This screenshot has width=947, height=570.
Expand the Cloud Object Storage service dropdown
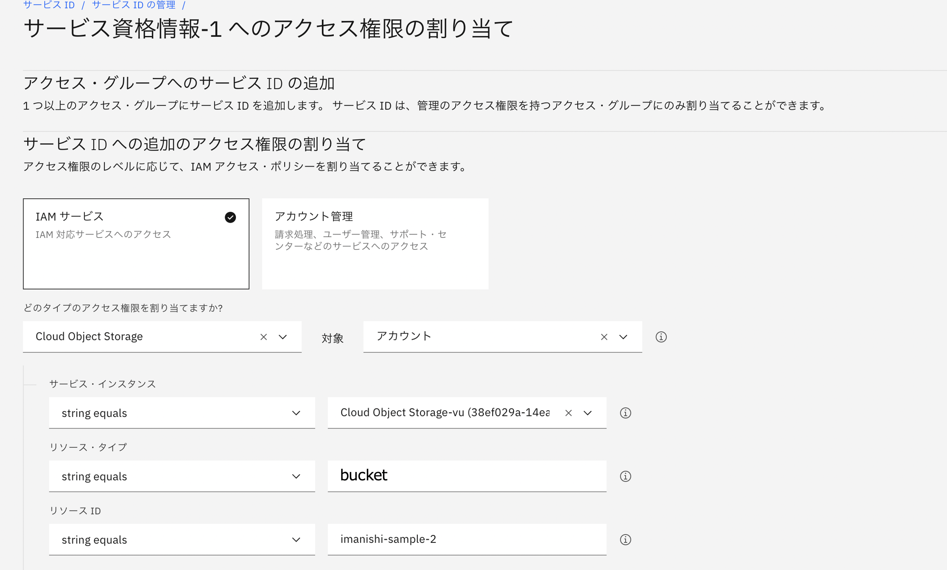pos(283,337)
